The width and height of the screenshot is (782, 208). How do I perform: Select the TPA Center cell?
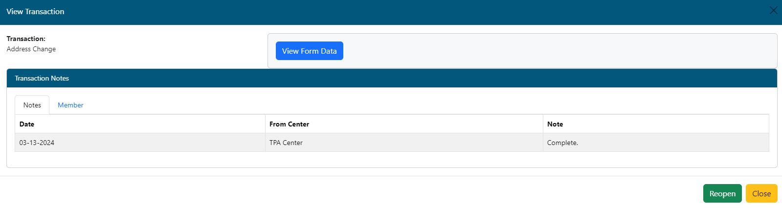(404, 143)
